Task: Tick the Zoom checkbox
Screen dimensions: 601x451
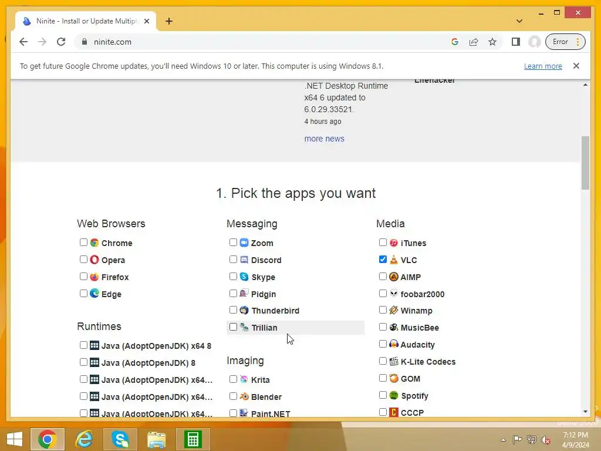Action: (233, 243)
